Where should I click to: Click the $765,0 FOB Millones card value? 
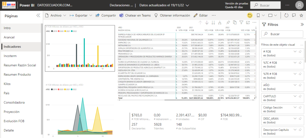(x=137, y=115)
